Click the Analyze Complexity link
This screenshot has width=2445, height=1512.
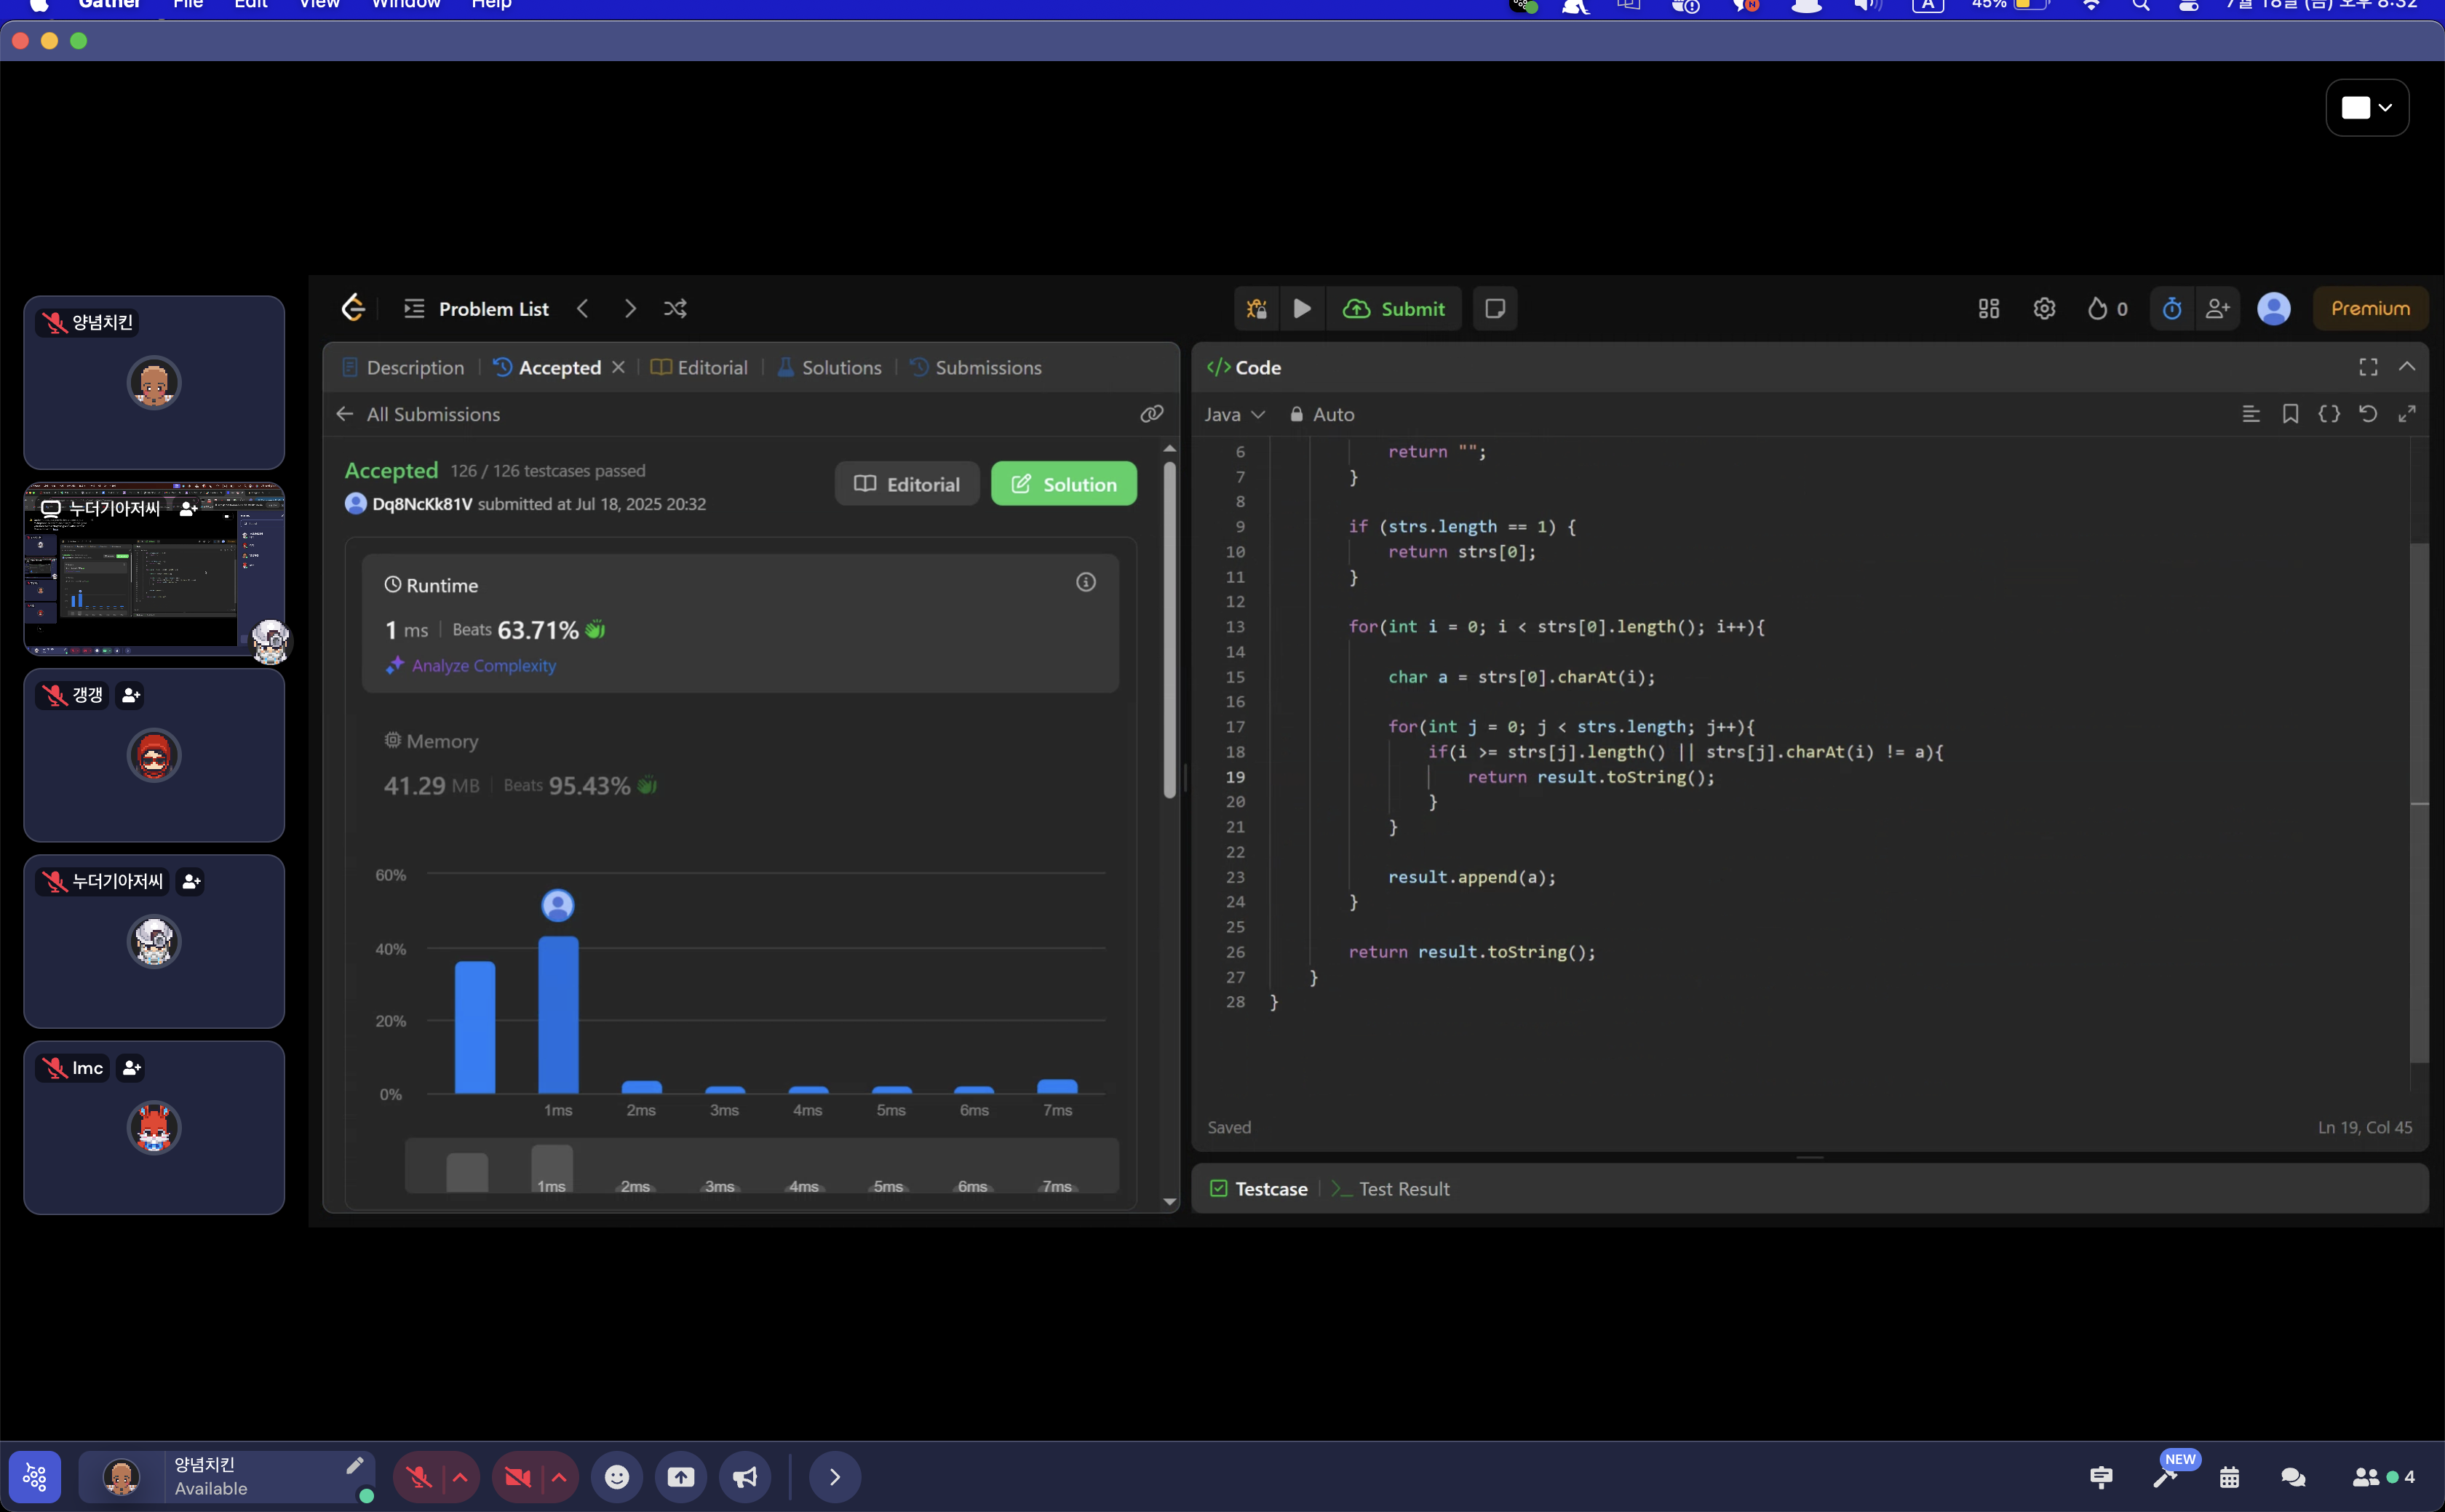484,665
